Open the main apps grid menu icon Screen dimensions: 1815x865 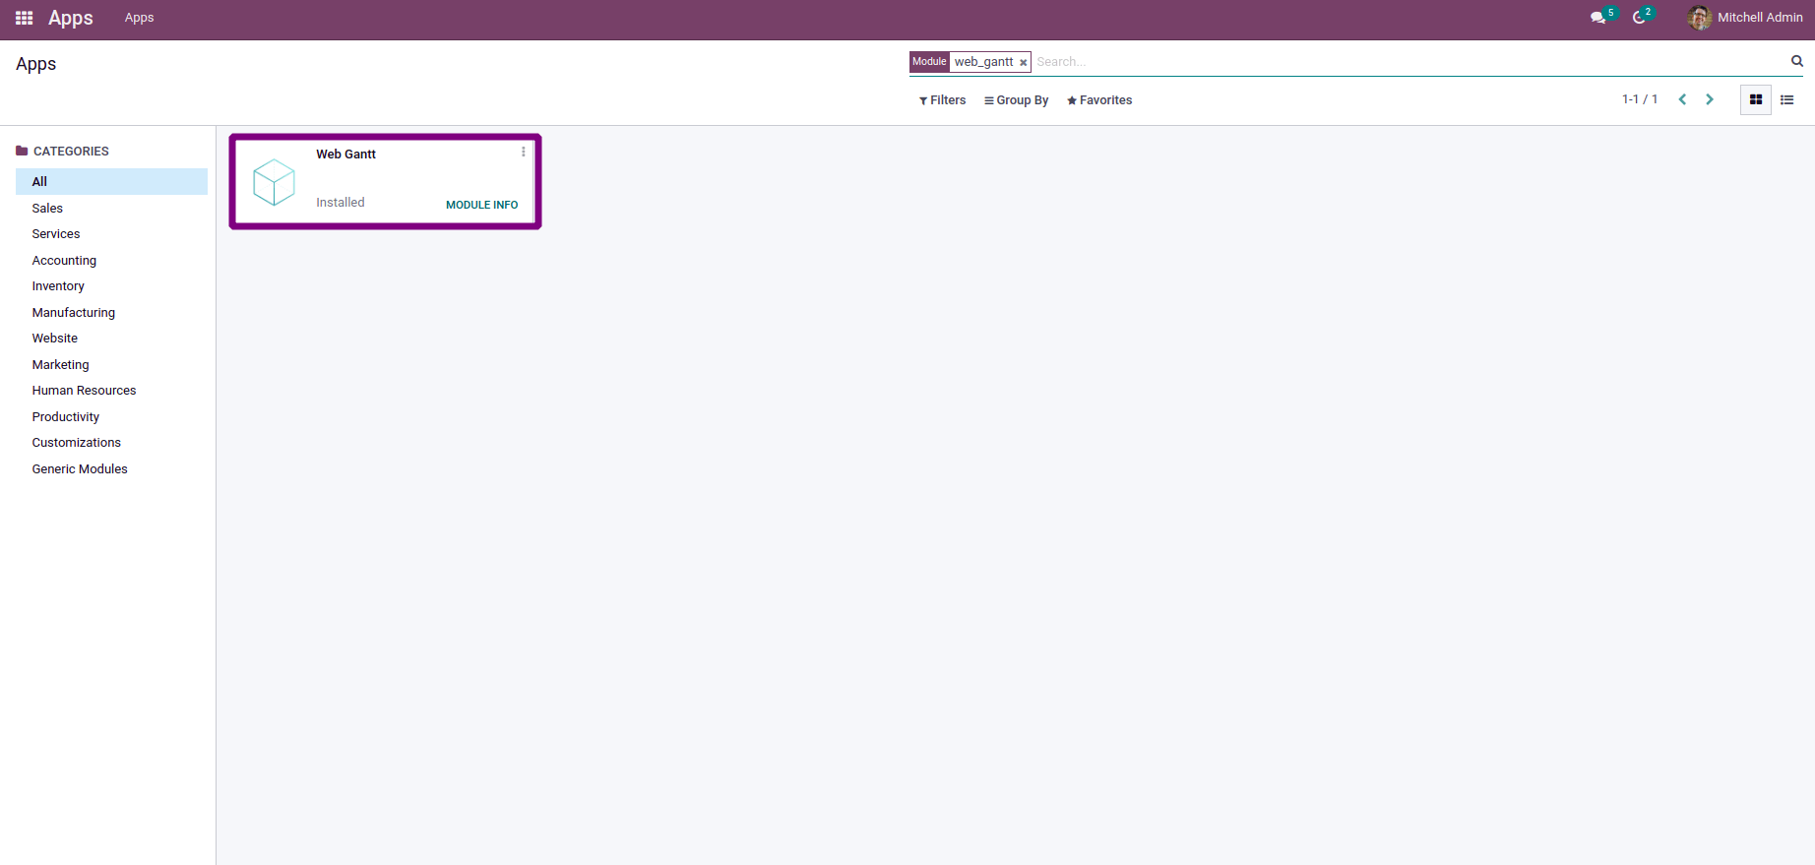click(x=25, y=18)
